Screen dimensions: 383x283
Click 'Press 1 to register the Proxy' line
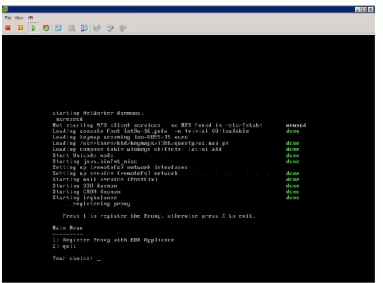(159, 216)
